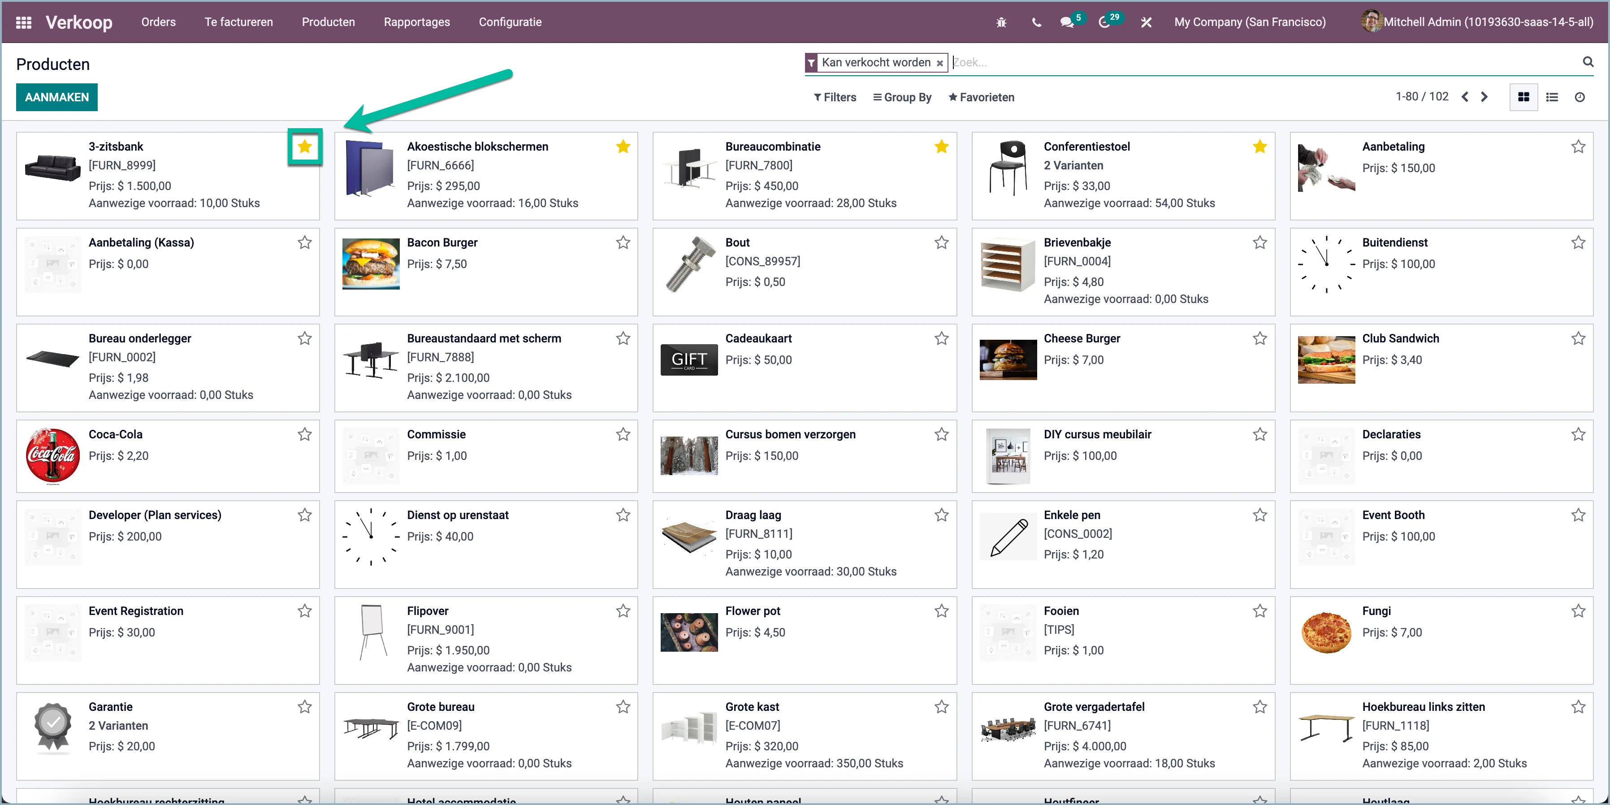Star the Grote kast product
The image size is (1610, 805).
pyautogui.click(x=941, y=707)
